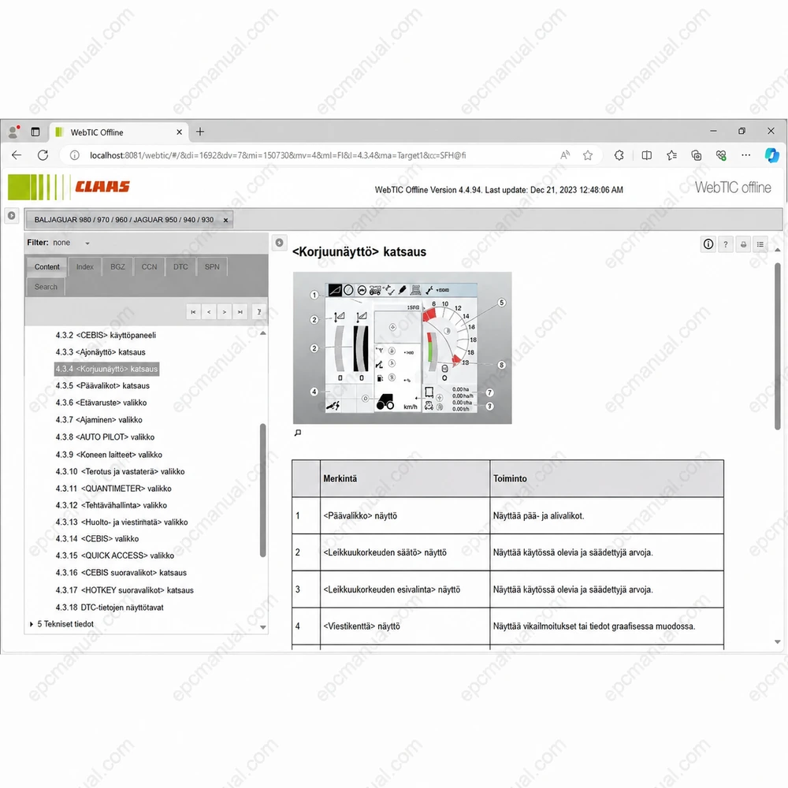788x788 pixels.
Task: Open browser essentials heart icon
Action: (721, 155)
